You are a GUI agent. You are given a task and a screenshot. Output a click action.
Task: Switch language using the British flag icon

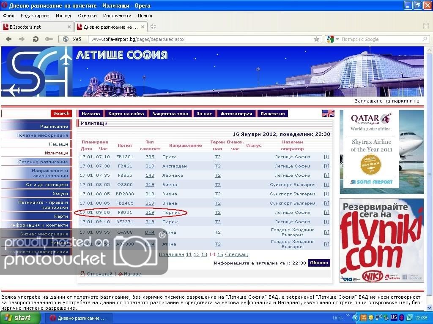click(328, 113)
